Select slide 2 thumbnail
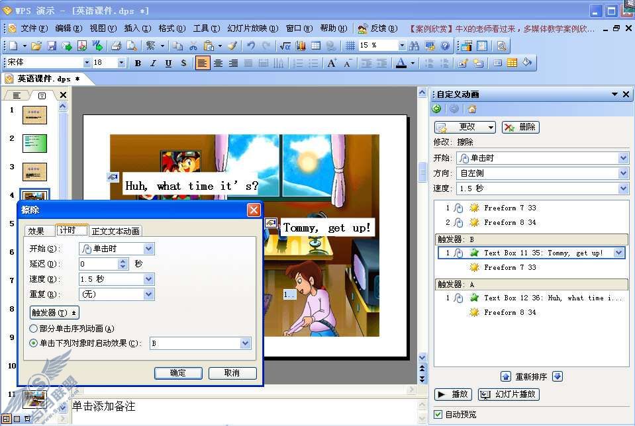The image size is (635, 426). pos(34,144)
